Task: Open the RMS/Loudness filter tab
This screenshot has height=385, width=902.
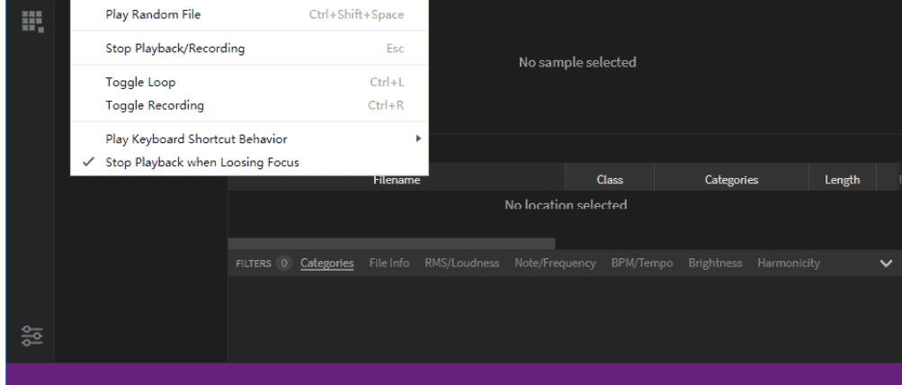Action: [x=462, y=263]
